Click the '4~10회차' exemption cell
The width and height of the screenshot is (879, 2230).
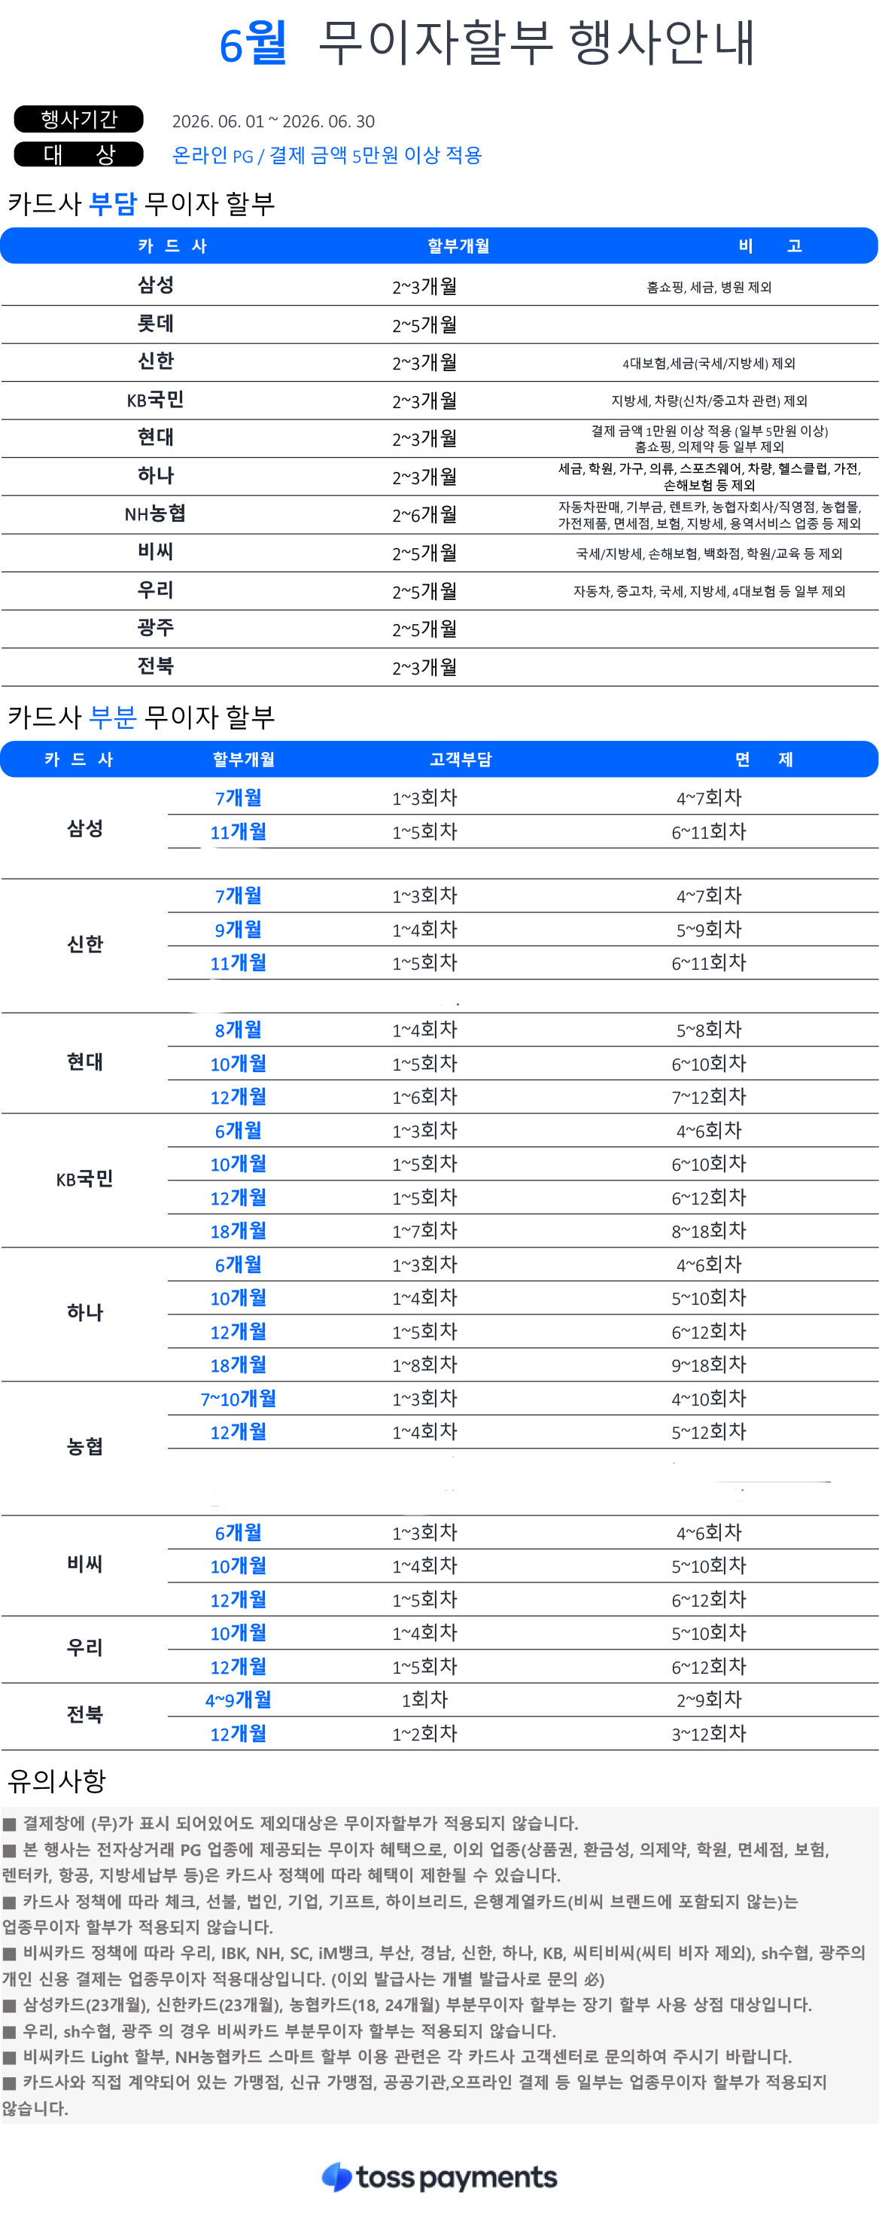pyautogui.click(x=710, y=1398)
